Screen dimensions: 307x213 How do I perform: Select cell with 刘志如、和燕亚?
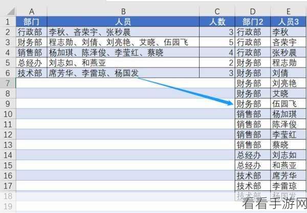click(123, 62)
